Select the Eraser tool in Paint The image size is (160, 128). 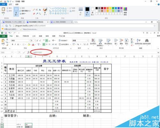34,14
